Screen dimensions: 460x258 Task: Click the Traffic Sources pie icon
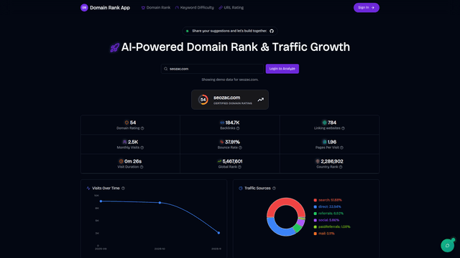click(241, 188)
